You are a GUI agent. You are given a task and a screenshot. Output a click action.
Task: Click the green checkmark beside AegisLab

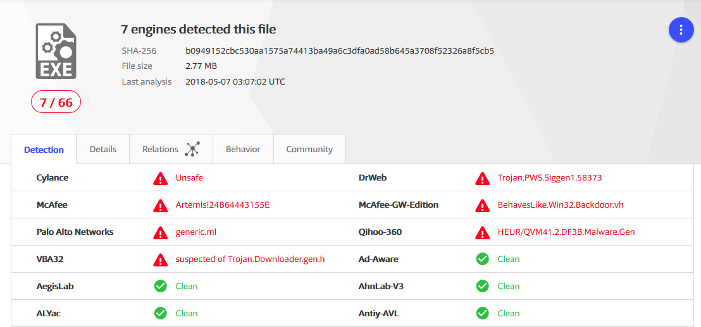tap(160, 287)
